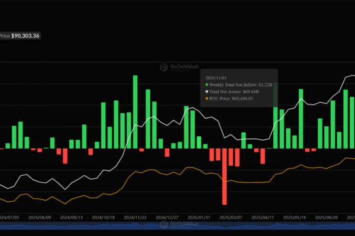Click the blue date range slider below the axis
This screenshot has width=355, height=236.
tap(177, 227)
